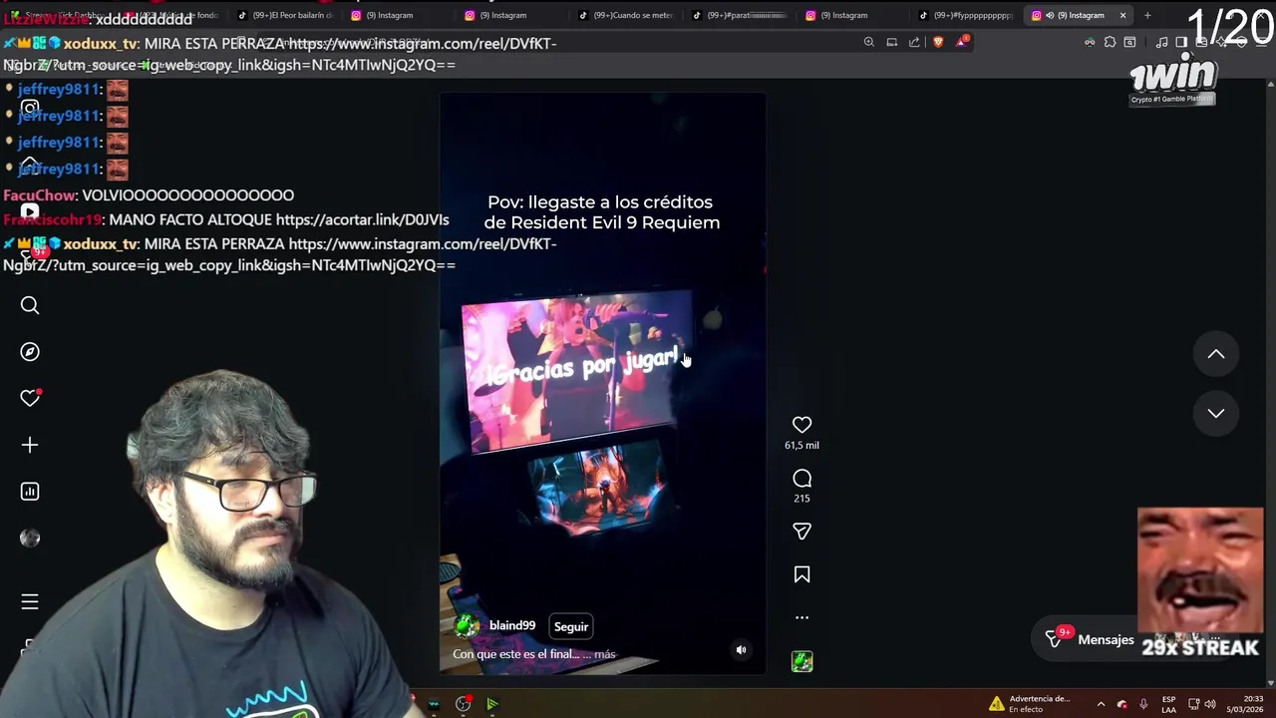Go to the previous reel with the up chevron
The image size is (1276, 718).
pos(1216,354)
